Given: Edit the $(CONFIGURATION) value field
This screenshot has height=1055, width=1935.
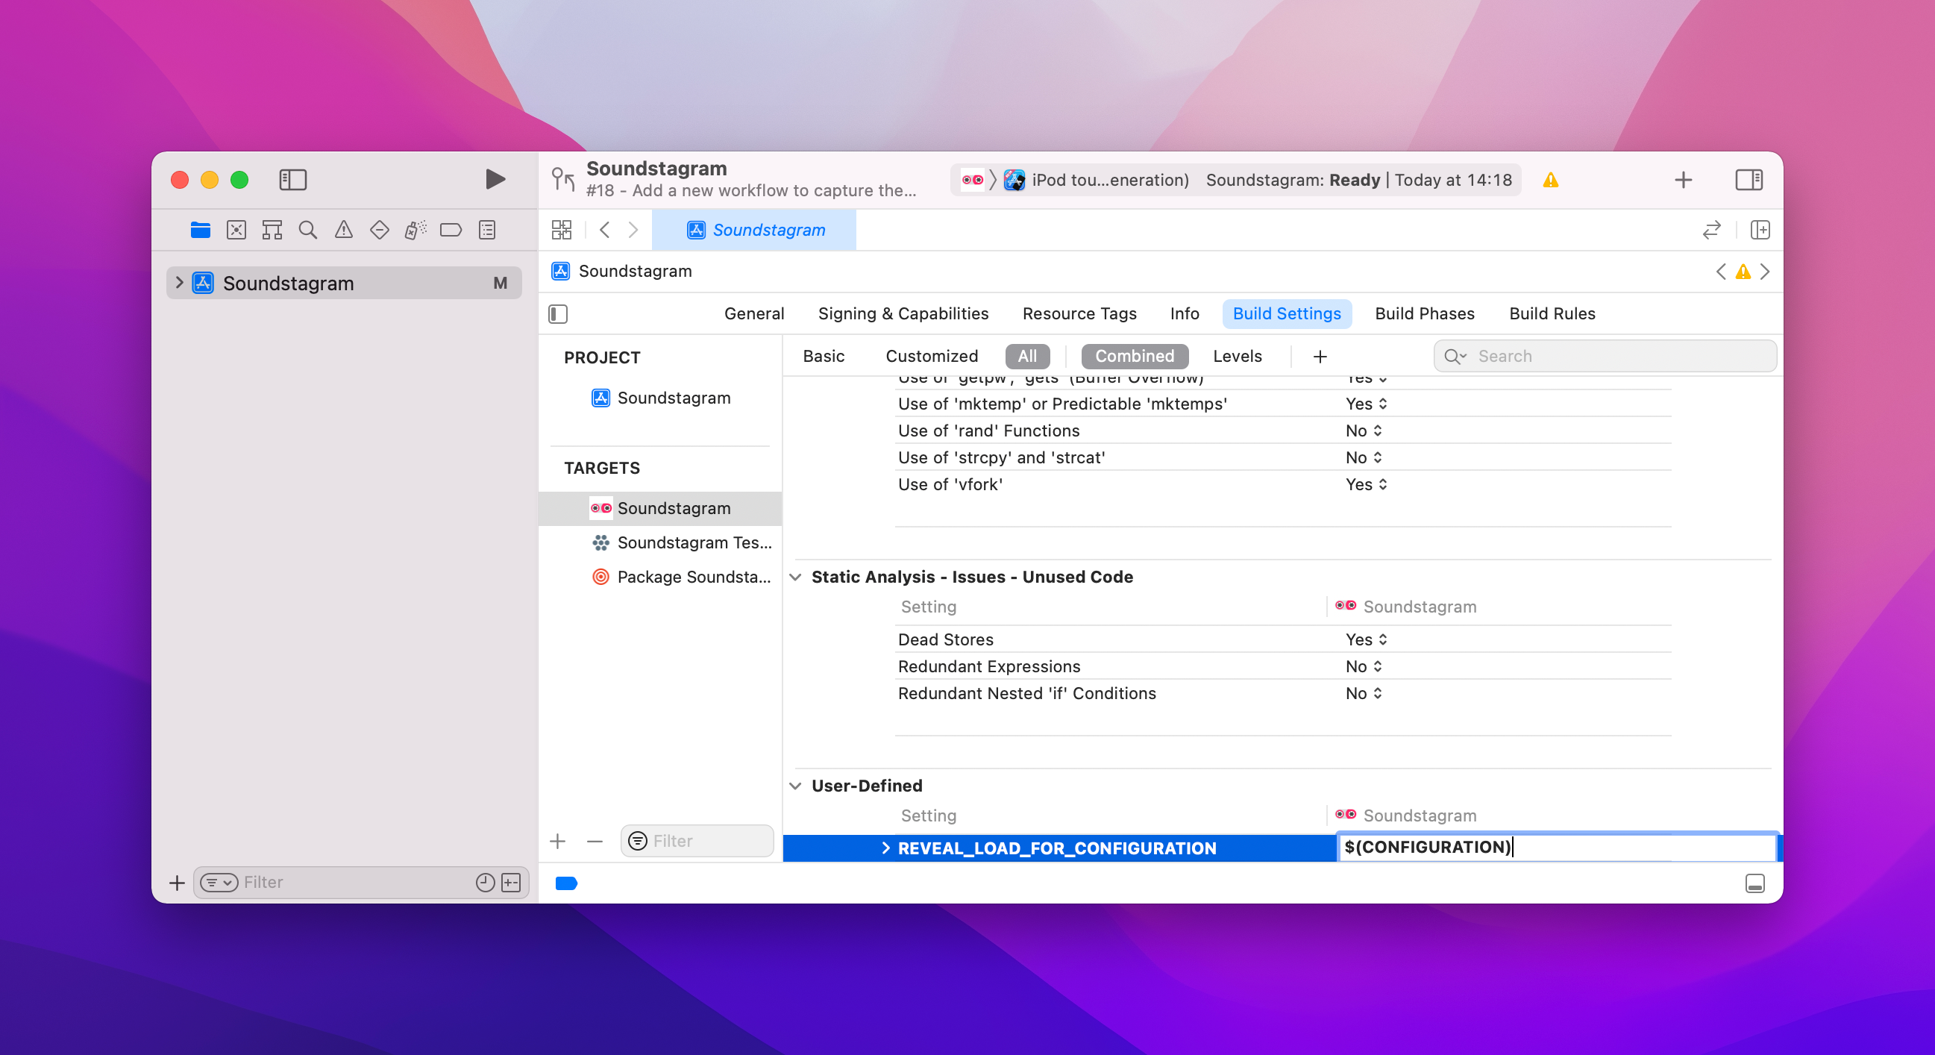Looking at the screenshot, I should tap(1556, 847).
